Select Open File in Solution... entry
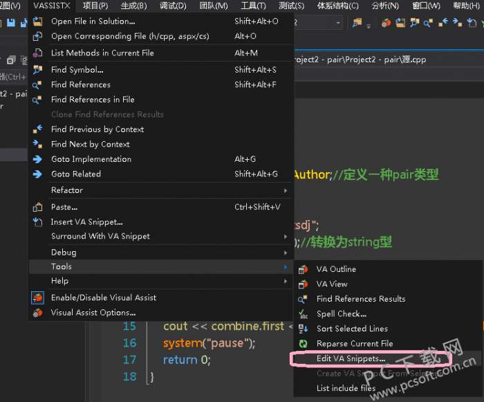Screen dimensions: 484x402 pyautogui.click(x=160, y=21)
